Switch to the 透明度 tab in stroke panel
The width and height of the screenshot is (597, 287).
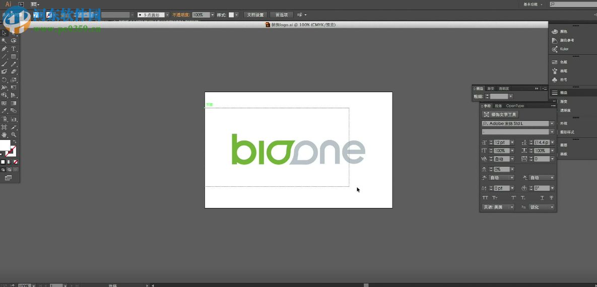(504, 89)
